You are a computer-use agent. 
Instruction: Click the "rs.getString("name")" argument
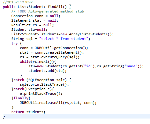click(118, 66)
